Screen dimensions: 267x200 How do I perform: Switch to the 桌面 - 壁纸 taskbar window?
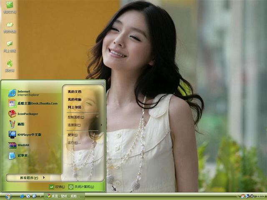click(64, 196)
